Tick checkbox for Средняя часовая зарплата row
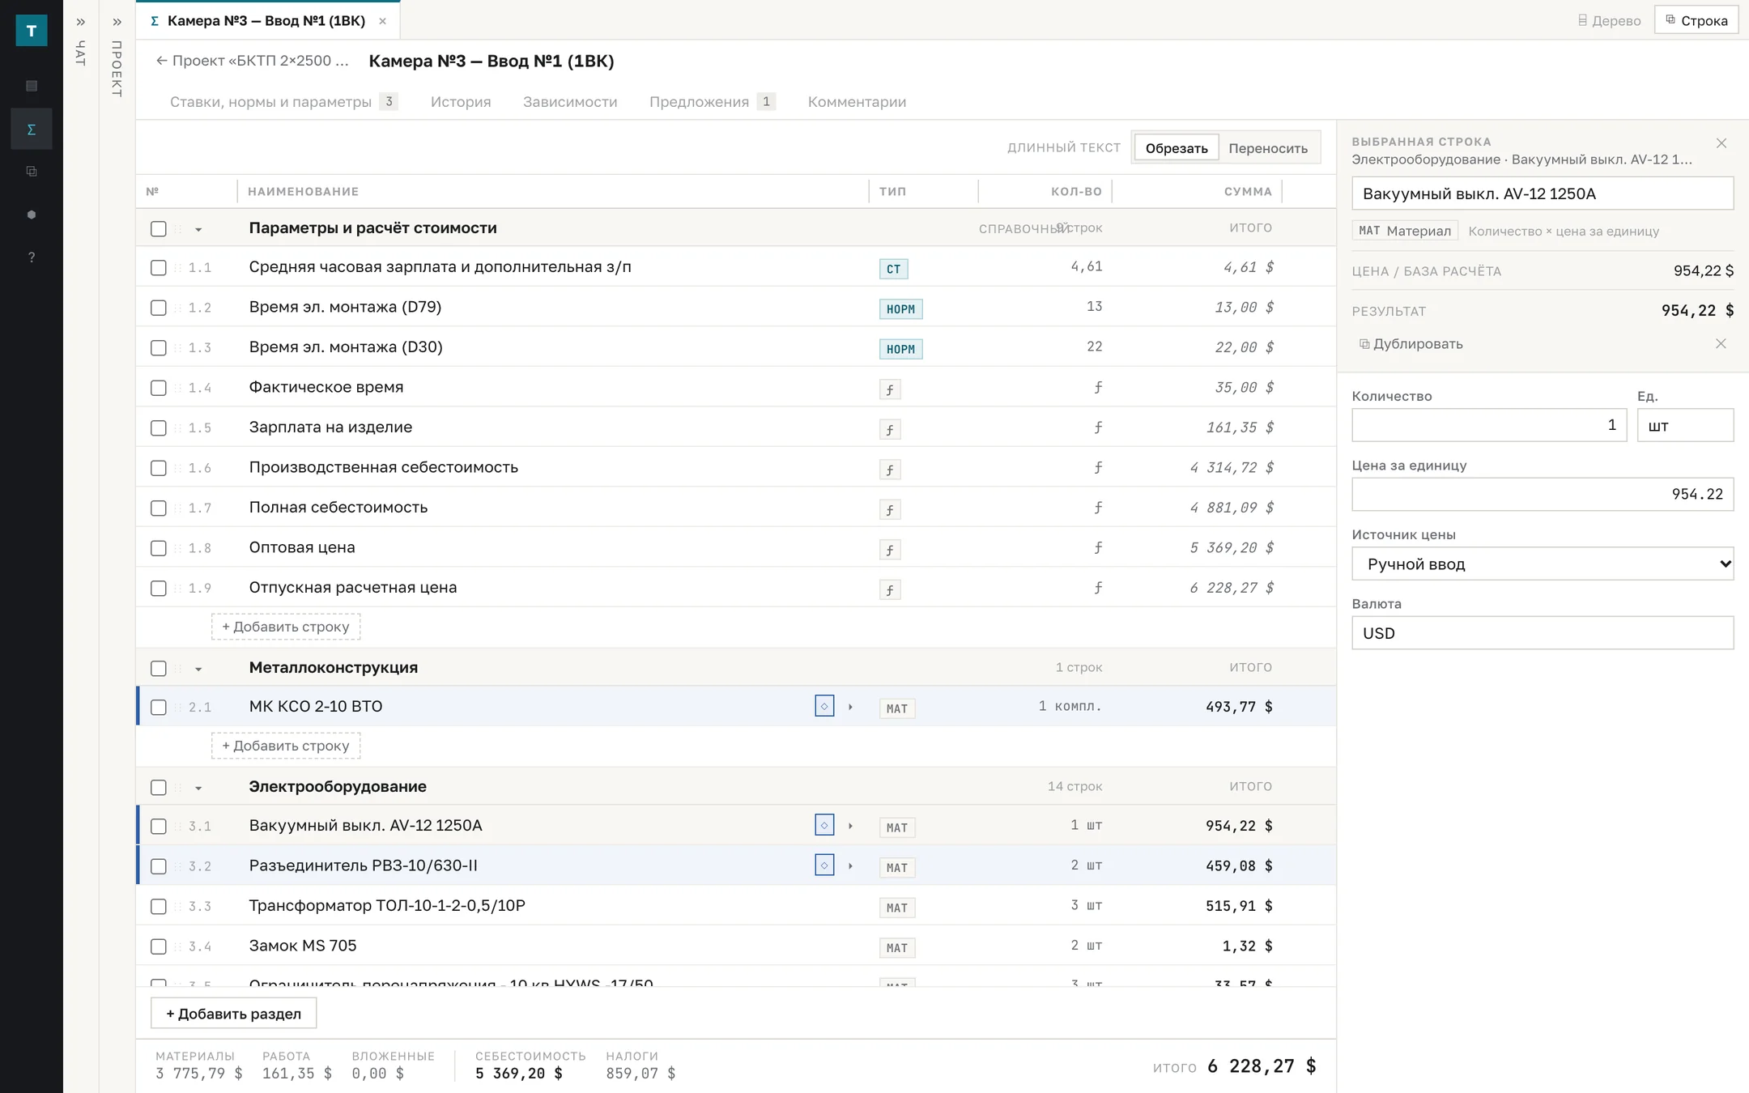Viewport: 1749px width, 1093px height. [159, 268]
